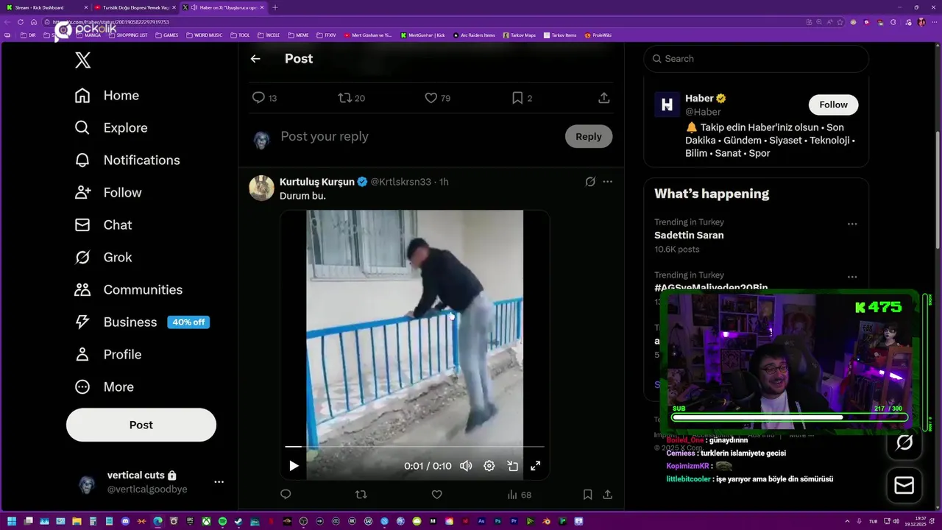This screenshot has height=530, width=942.
Task: Play the video with the play button
Action: tap(294, 465)
